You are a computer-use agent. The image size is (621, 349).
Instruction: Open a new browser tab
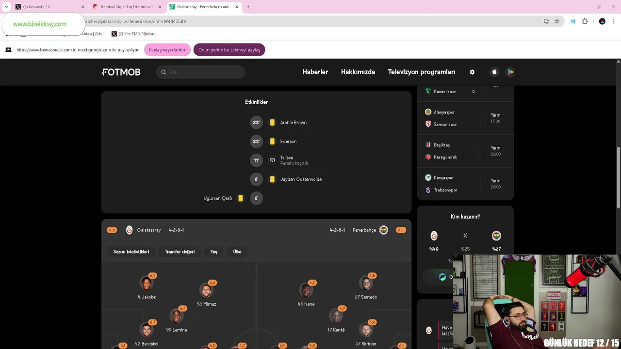click(248, 7)
